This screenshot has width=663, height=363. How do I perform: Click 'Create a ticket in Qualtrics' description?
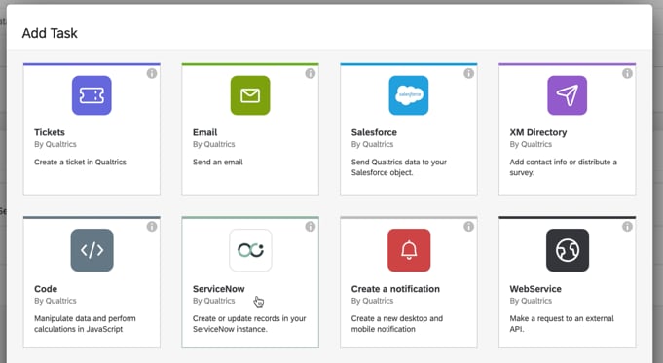pyautogui.click(x=81, y=162)
